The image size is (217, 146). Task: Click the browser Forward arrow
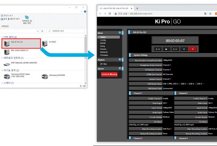tap(105, 14)
